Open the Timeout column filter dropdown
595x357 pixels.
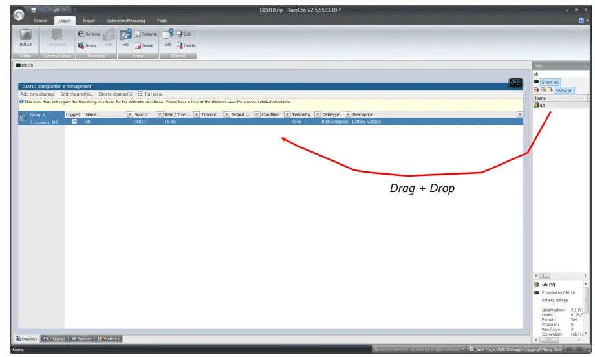point(226,114)
